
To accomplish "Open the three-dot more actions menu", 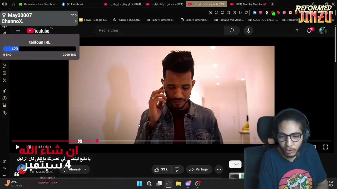I will pyautogui.click(x=219, y=170).
